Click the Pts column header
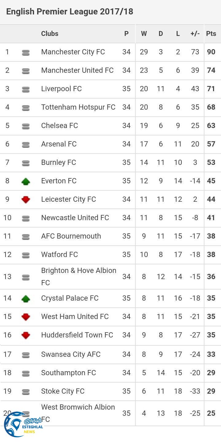This screenshot has height=444, width=221. (211, 34)
